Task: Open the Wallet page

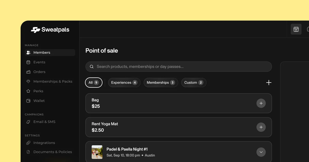Action: coord(39,101)
